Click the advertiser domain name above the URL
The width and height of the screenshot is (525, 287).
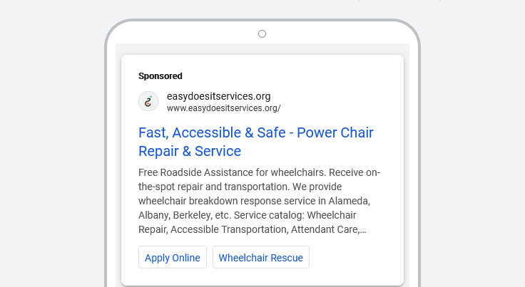click(x=218, y=96)
